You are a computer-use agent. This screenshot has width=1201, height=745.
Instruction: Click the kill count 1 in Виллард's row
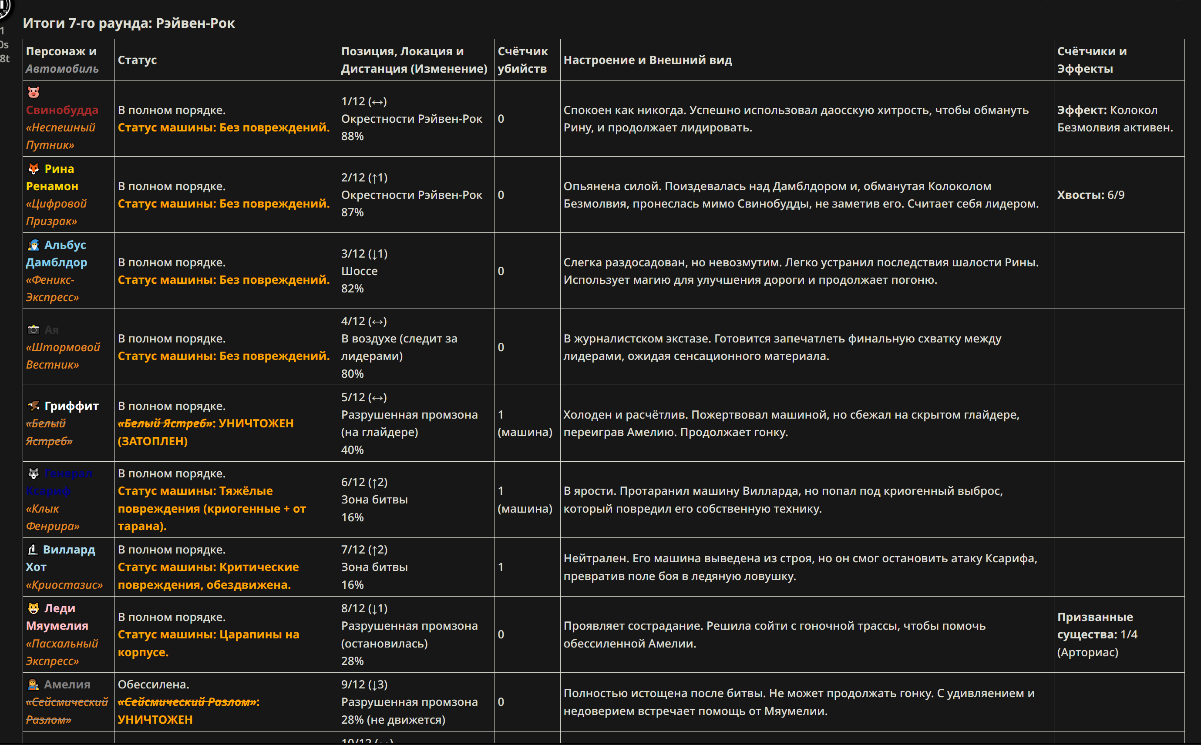point(501,567)
